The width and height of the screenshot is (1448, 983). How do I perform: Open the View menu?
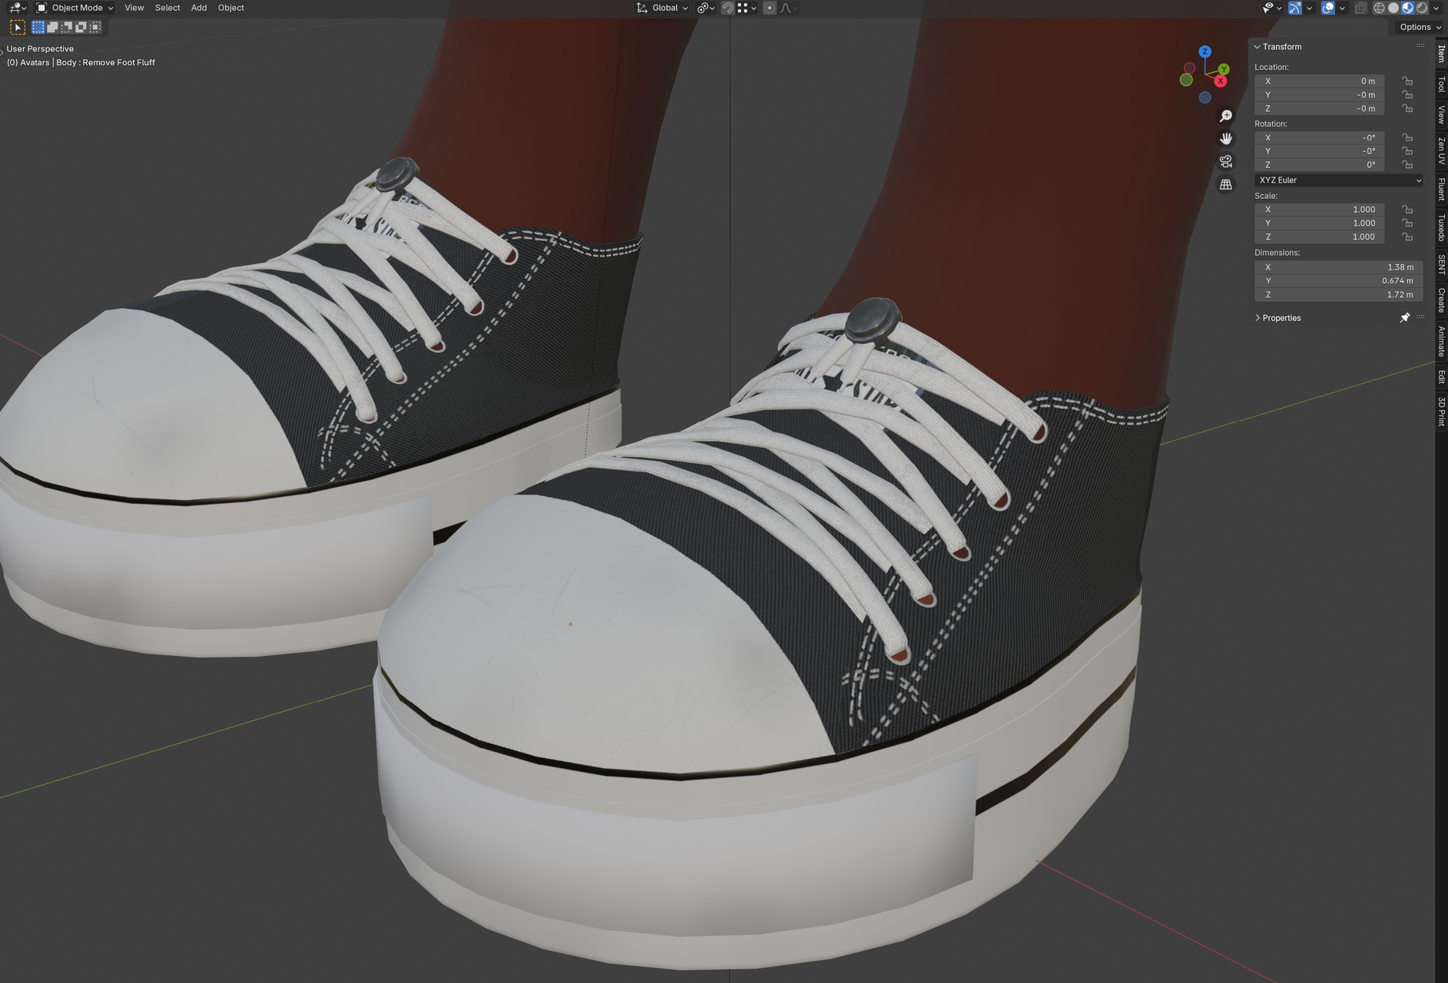coord(134,8)
